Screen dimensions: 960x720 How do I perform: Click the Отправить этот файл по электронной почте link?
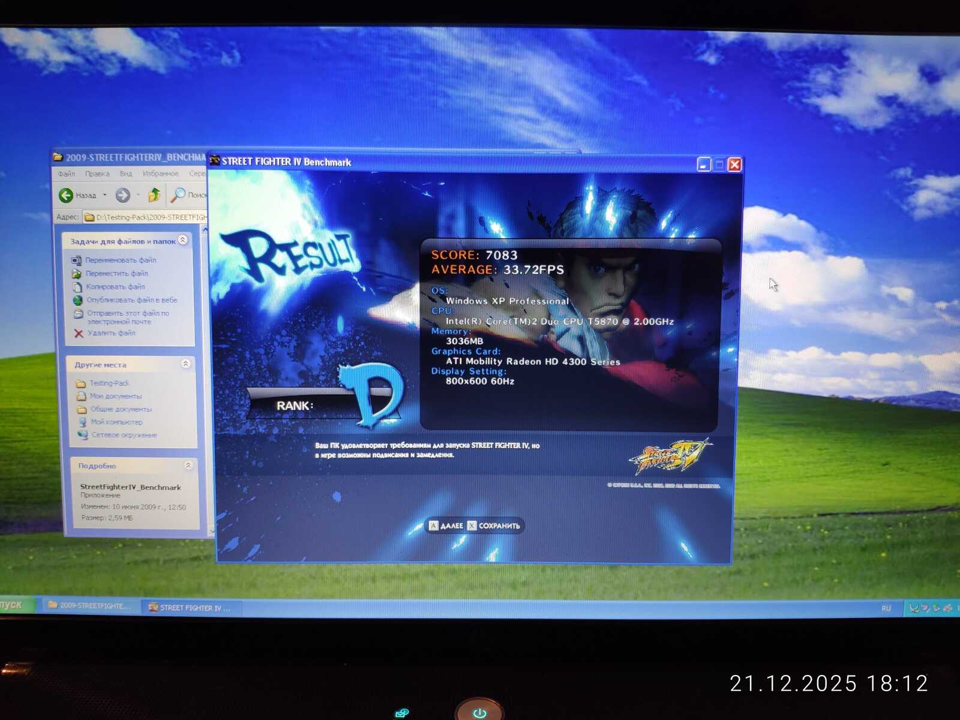(128, 317)
